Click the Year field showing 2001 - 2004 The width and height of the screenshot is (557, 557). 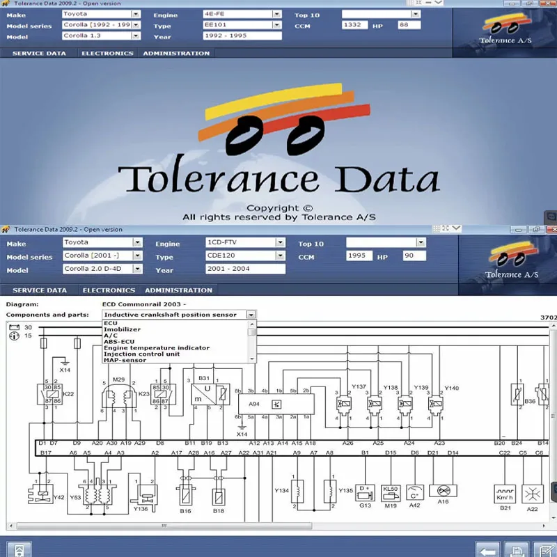coord(245,269)
